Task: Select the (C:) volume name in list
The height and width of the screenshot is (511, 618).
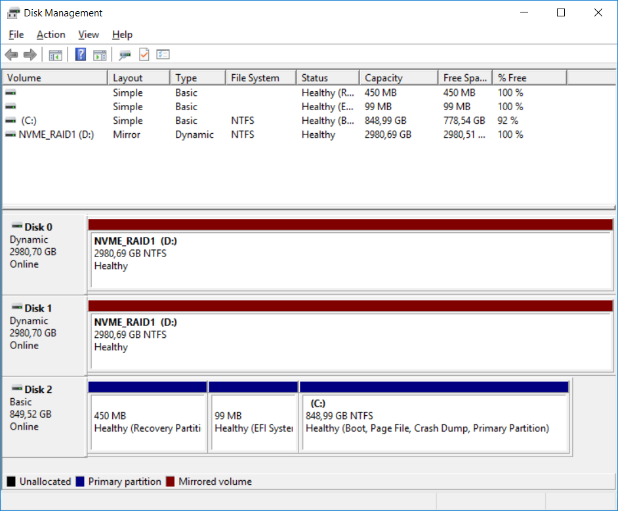Action: click(29, 121)
